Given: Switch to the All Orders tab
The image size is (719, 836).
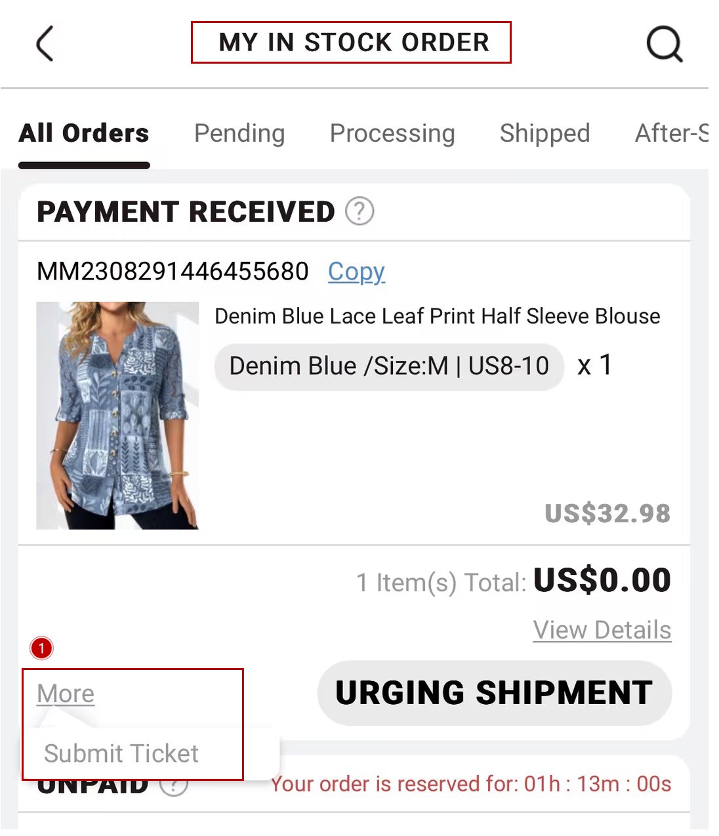Looking at the screenshot, I should [x=84, y=133].
